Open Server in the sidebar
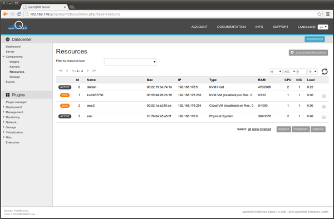 tap(10, 52)
